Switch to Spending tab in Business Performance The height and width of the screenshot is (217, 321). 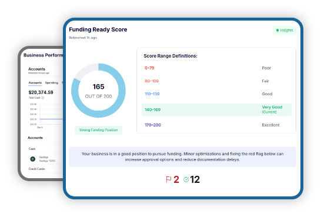tap(52, 83)
